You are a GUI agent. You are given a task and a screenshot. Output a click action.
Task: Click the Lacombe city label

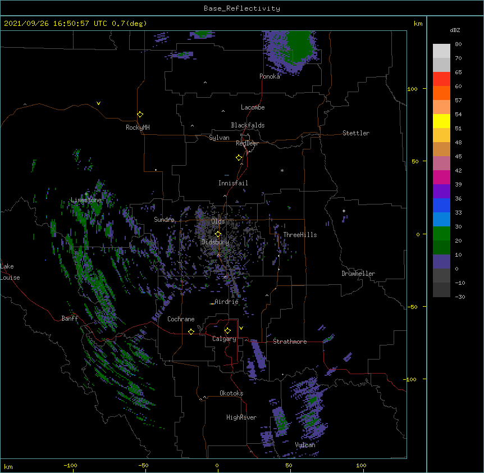point(253,107)
